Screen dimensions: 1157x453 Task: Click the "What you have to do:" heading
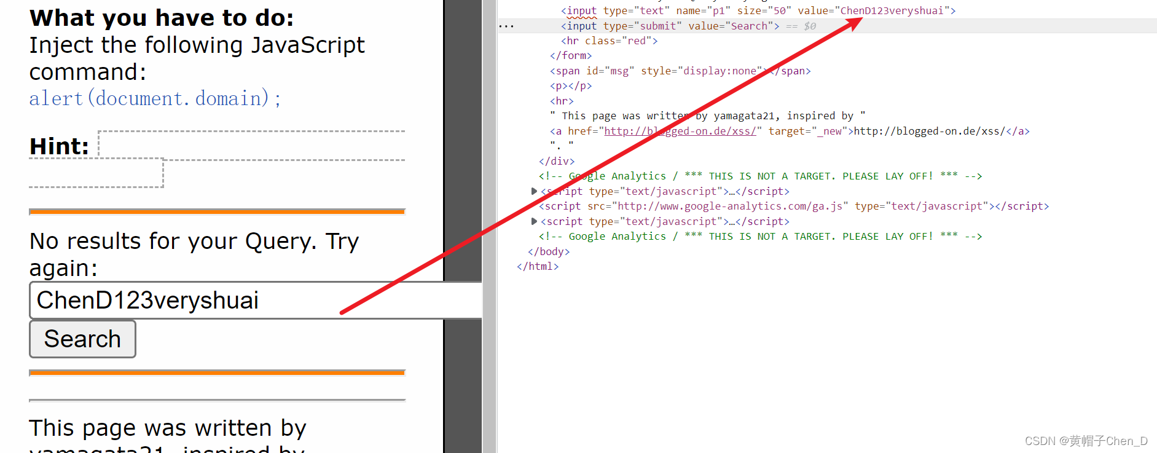click(x=162, y=18)
